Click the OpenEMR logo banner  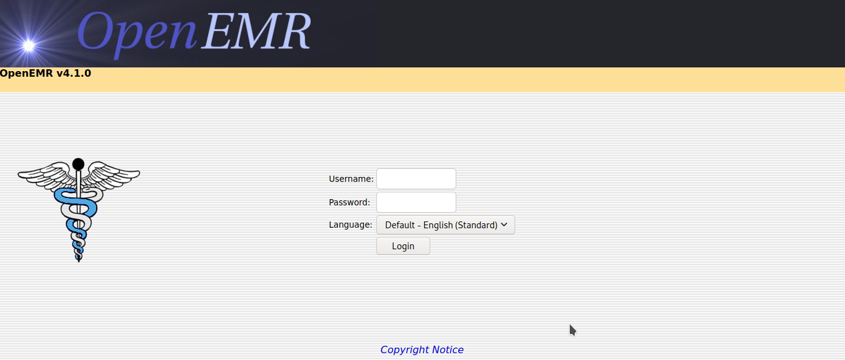click(x=186, y=33)
